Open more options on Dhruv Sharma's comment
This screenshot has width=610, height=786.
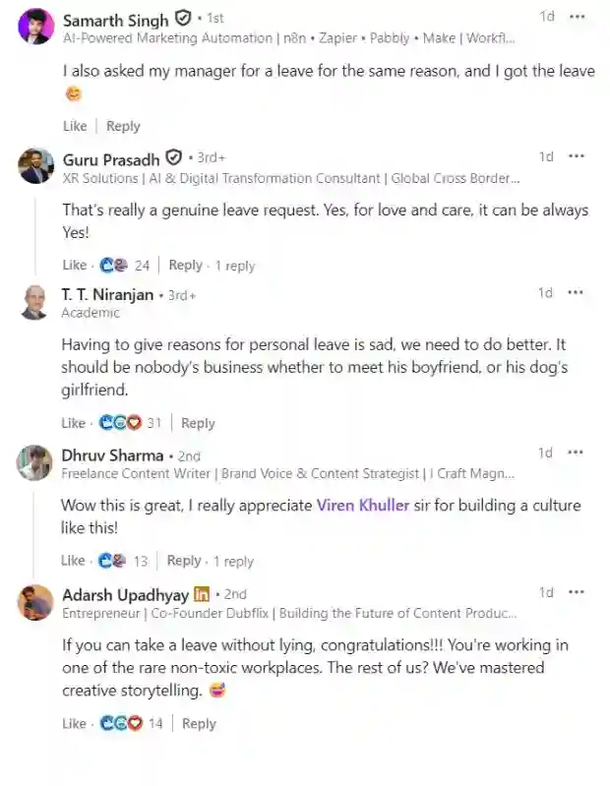click(578, 453)
